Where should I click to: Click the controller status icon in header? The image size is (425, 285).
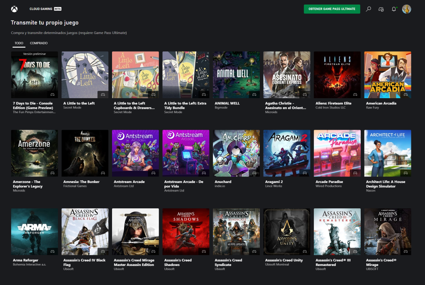point(381,9)
